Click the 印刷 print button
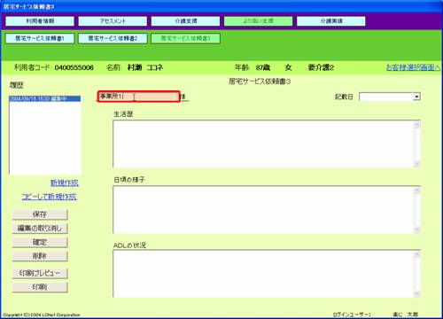443x319 pixels. (40, 287)
